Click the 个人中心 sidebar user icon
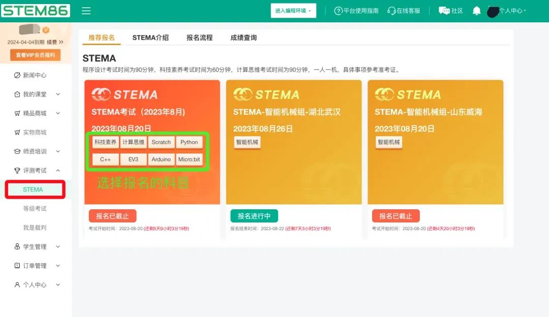 tap(17, 285)
